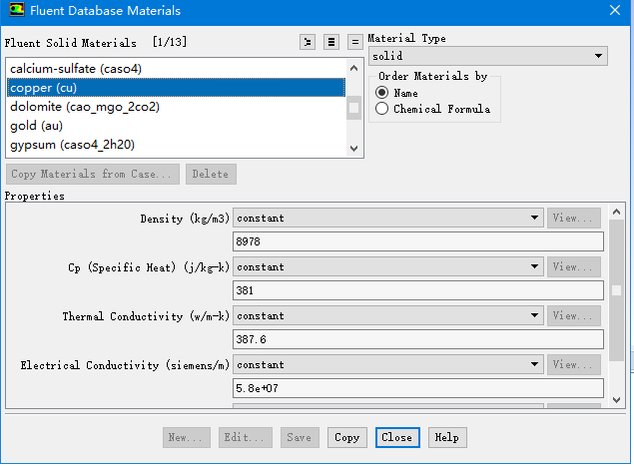Select copper (cu) in the materials list
The image size is (634, 466).
point(176,88)
